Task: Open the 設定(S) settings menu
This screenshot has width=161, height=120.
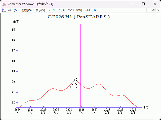Action: click(x=27, y=10)
